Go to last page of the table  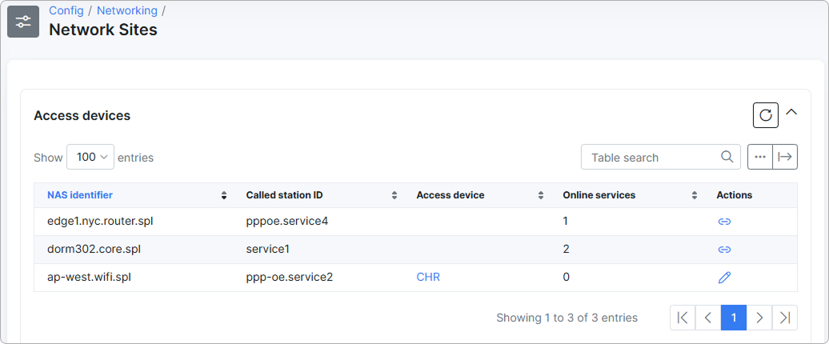click(785, 318)
